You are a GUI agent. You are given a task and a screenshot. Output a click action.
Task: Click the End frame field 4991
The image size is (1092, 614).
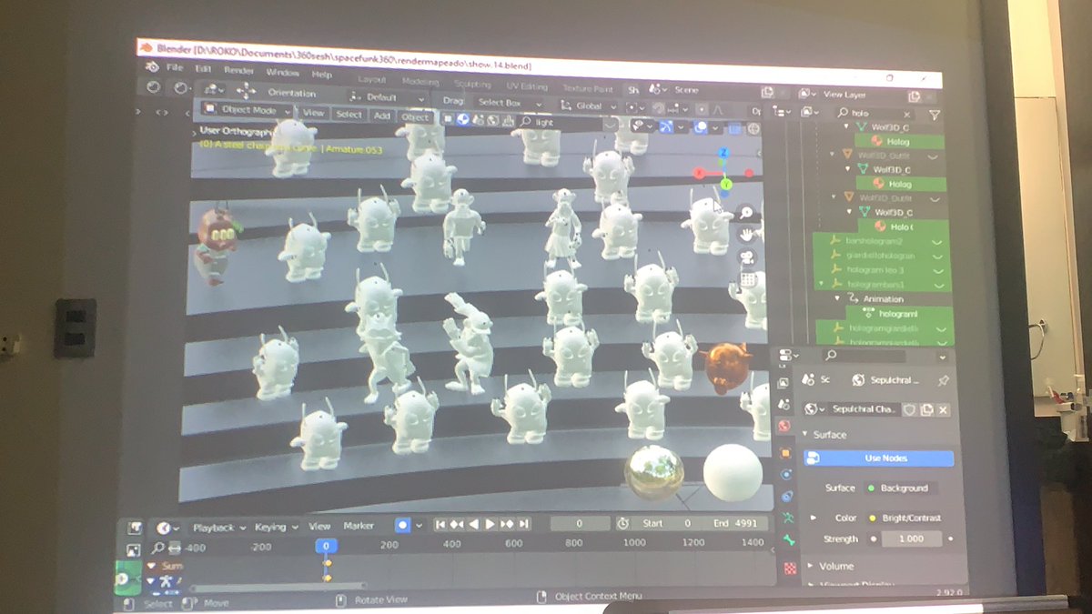click(735, 523)
